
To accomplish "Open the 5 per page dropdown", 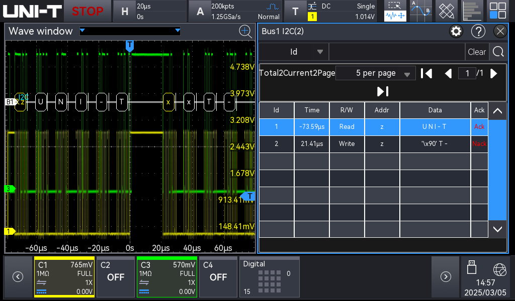I will [x=376, y=73].
